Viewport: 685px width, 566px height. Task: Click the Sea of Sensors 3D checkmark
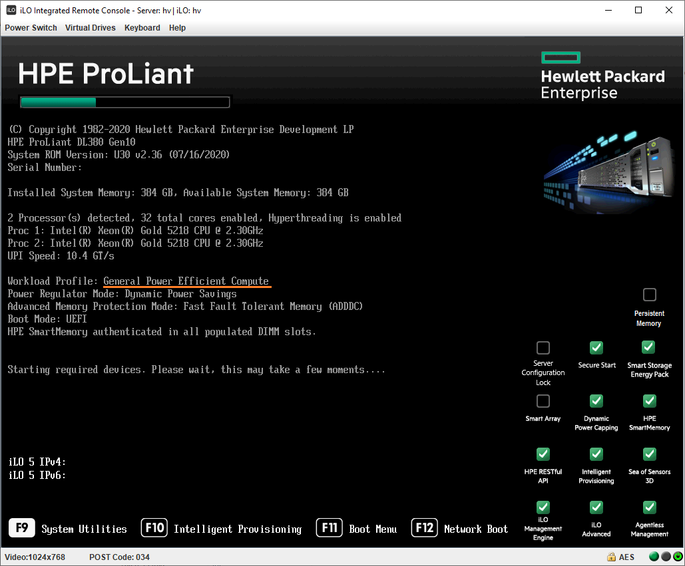650,454
